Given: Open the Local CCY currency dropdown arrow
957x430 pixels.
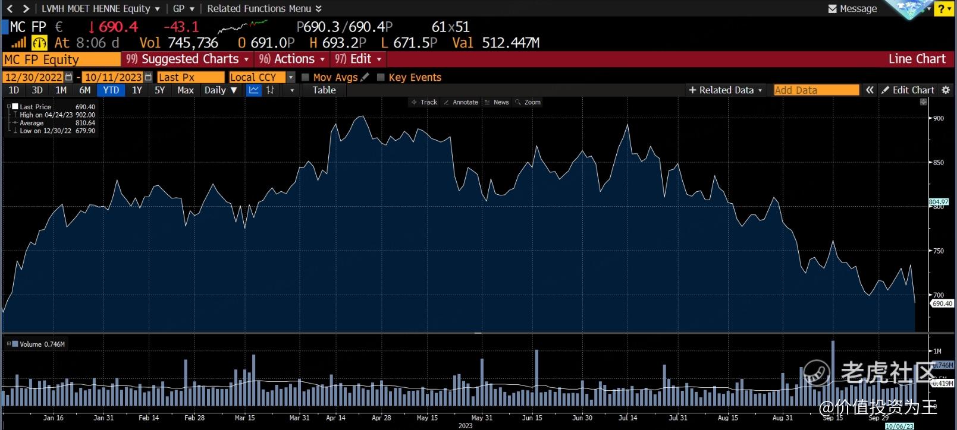Looking at the screenshot, I should (x=291, y=77).
